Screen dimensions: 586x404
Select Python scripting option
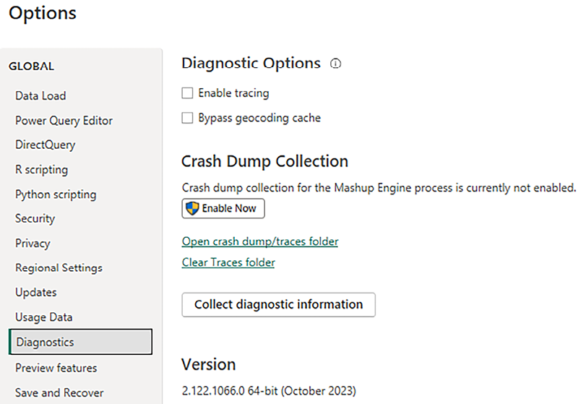click(x=56, y=194)
